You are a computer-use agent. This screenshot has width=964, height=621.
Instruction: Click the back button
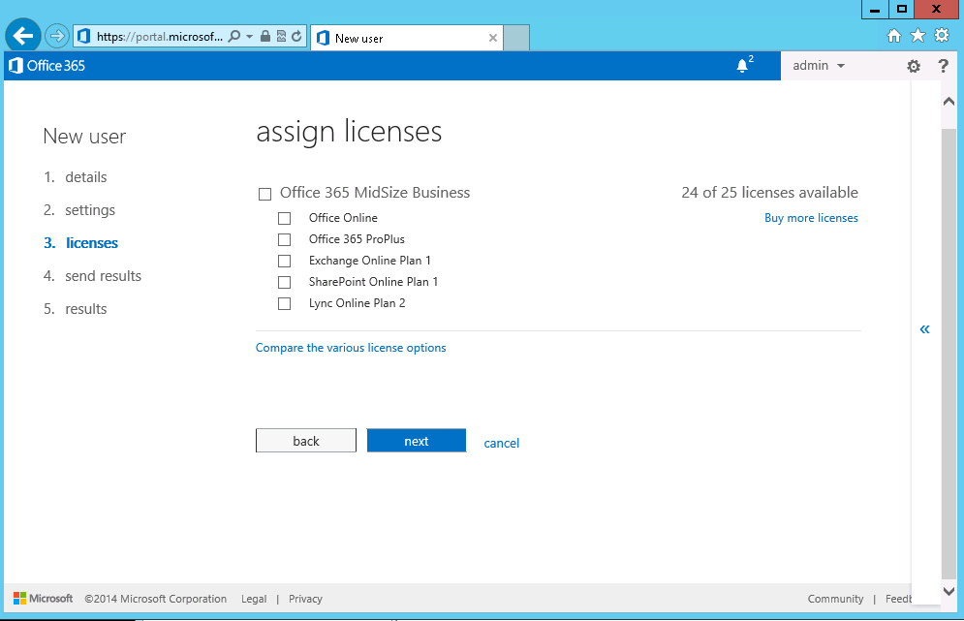(305, 441)
